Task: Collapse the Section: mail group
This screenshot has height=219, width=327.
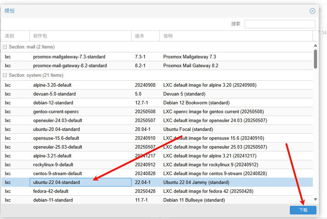Action: point(5,47)
